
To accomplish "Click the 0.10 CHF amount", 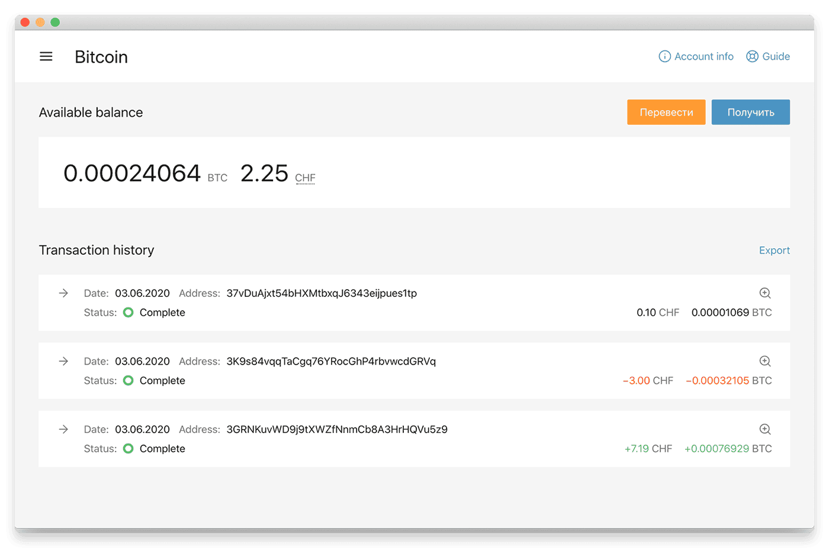I will click(x=658, y=312).
